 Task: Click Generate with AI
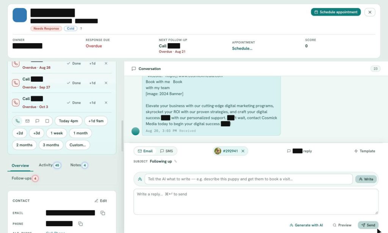[x=306, y=225]
